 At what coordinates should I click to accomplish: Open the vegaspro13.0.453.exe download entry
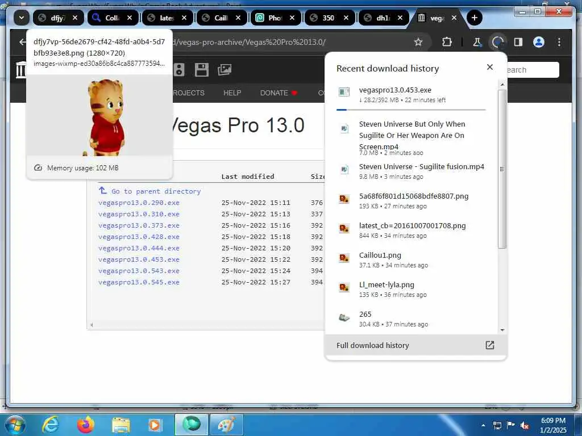tap(411, 95)
